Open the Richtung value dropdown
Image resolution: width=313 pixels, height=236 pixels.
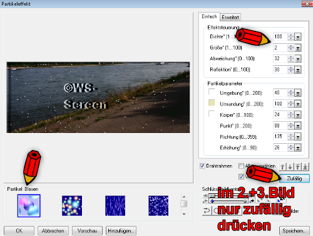tap(298, 137)
